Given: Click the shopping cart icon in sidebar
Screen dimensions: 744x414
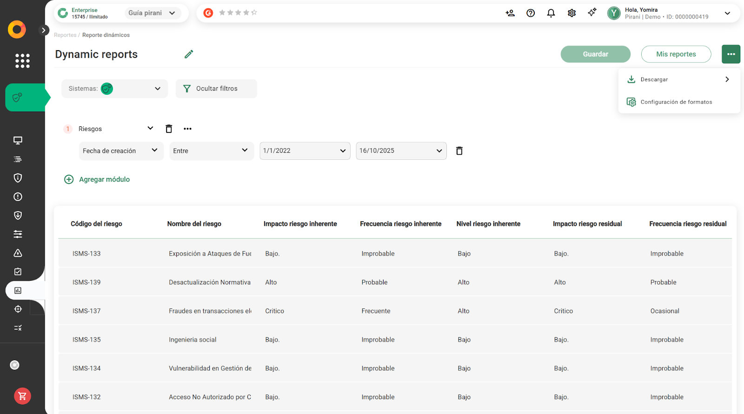Looking at the screenshot, I should tap(22, 396).
